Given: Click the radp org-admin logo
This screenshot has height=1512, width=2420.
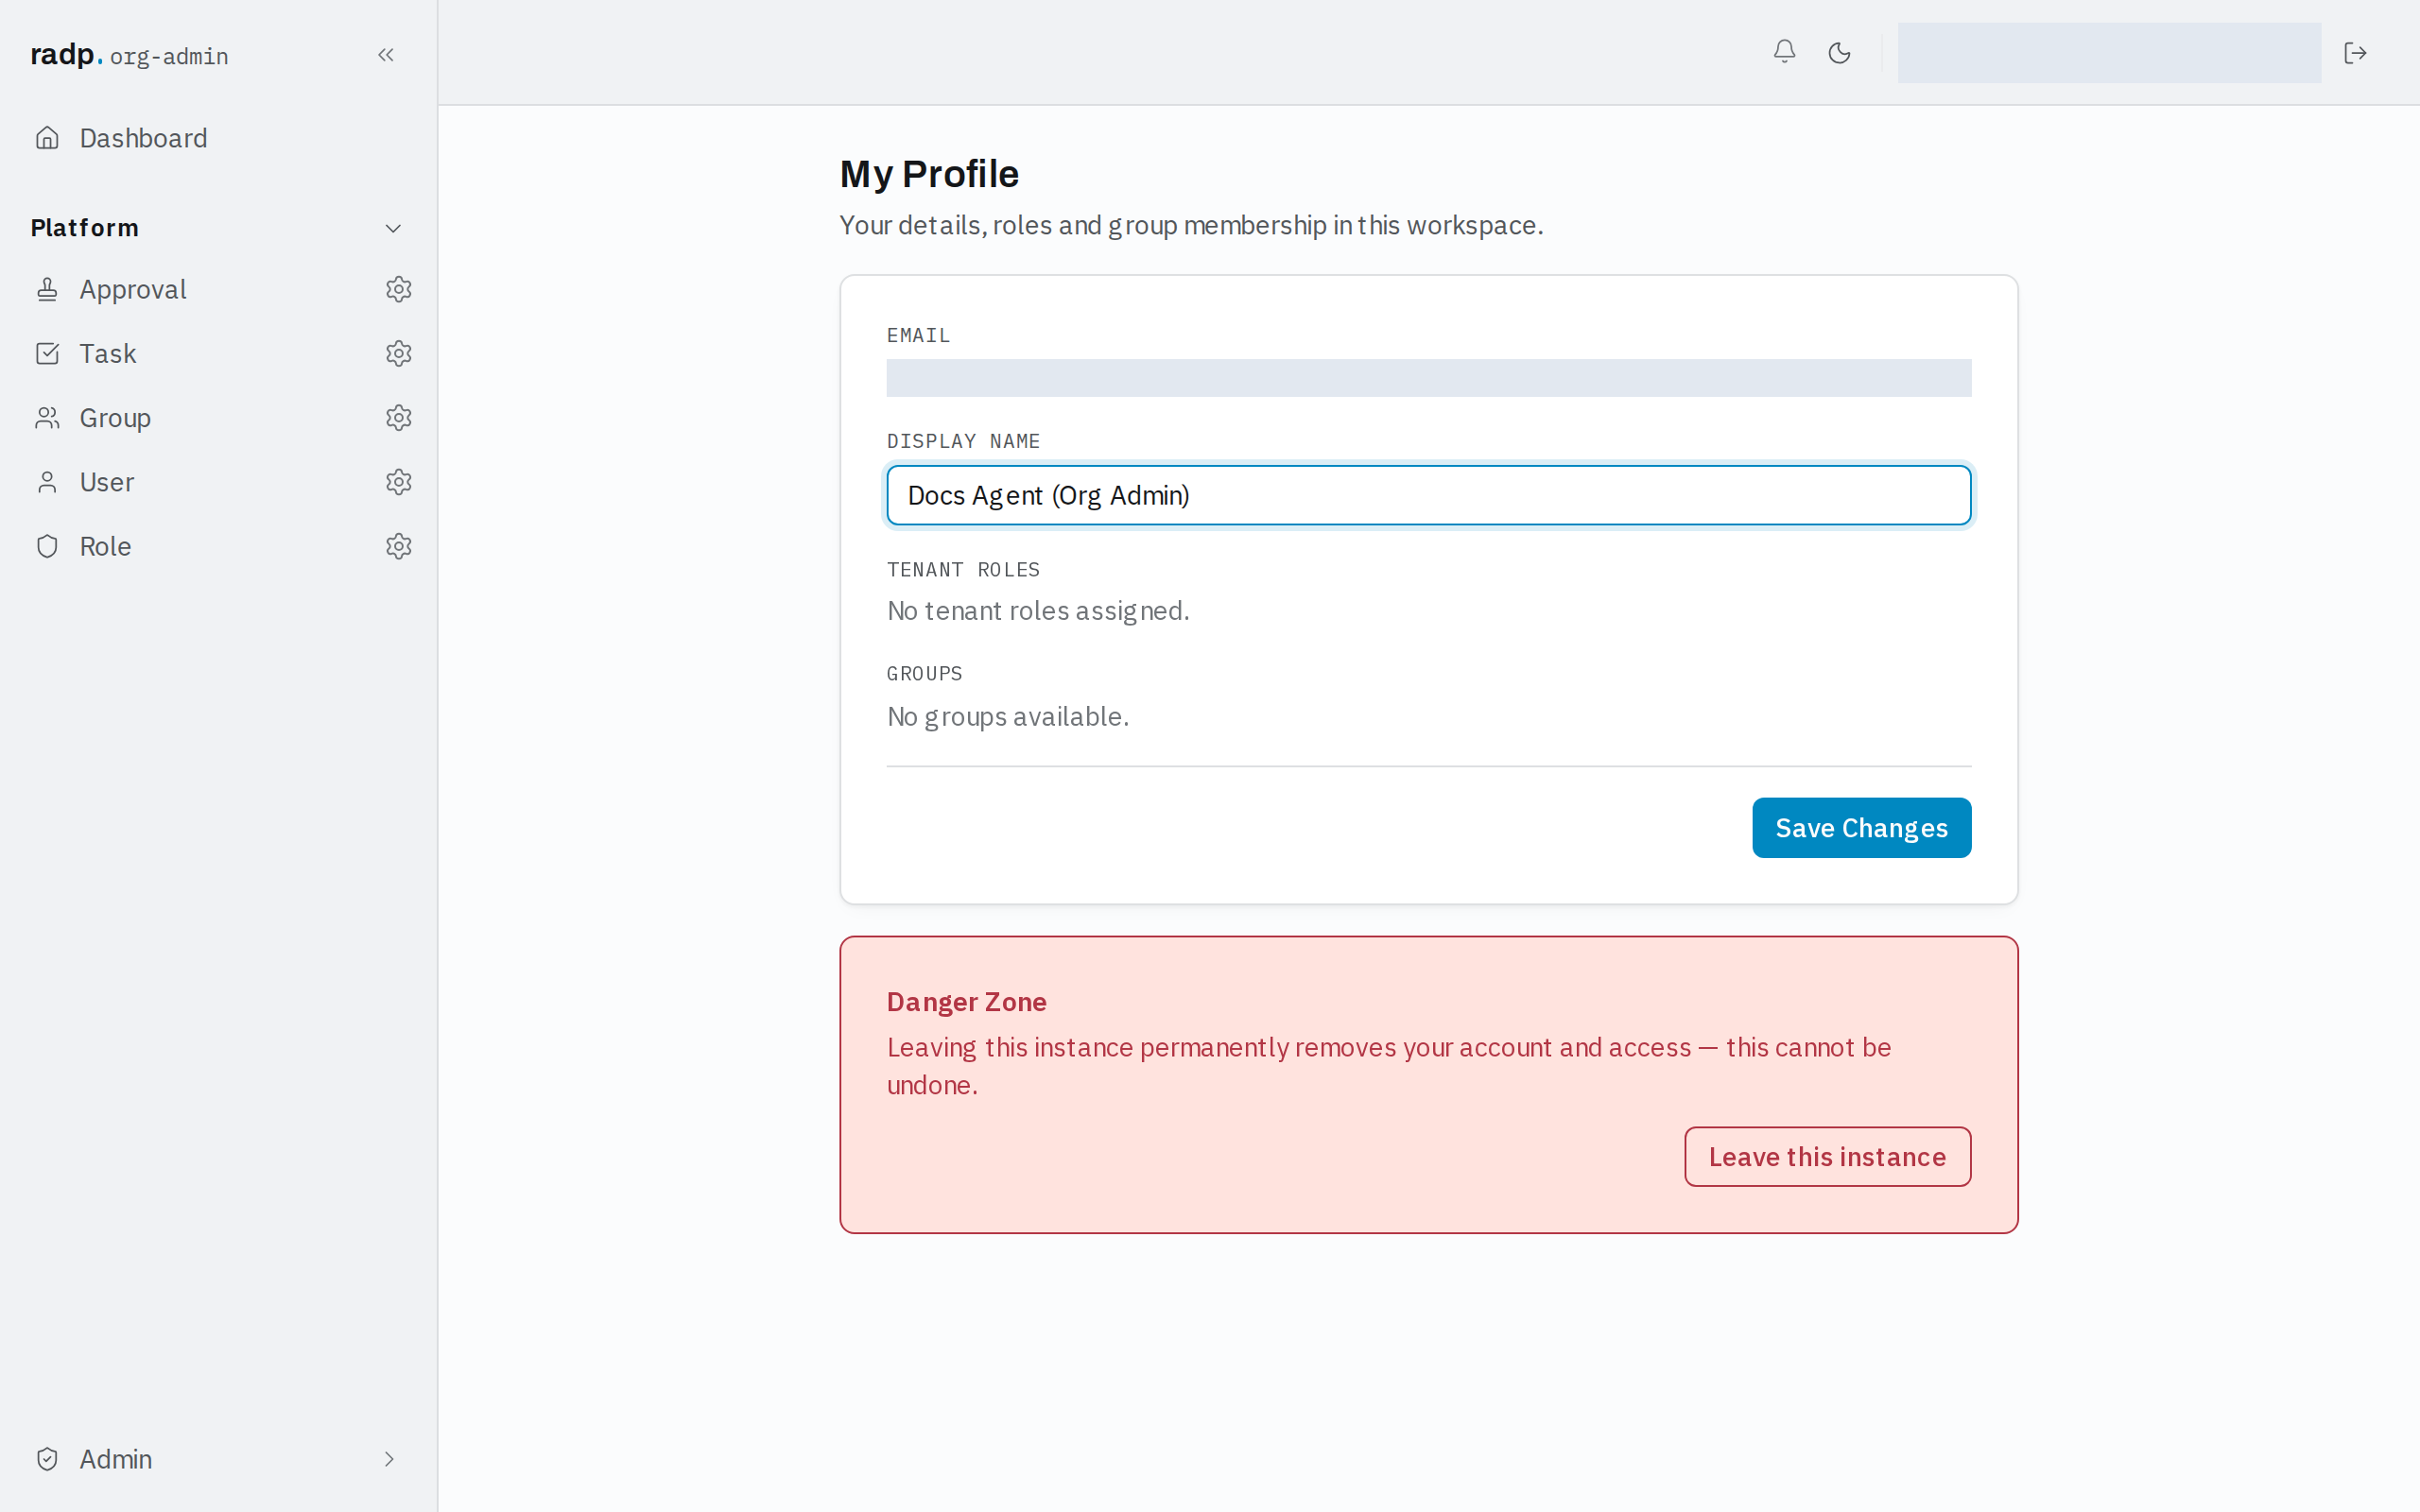Looking at the screenshot, I should point(129,55).
